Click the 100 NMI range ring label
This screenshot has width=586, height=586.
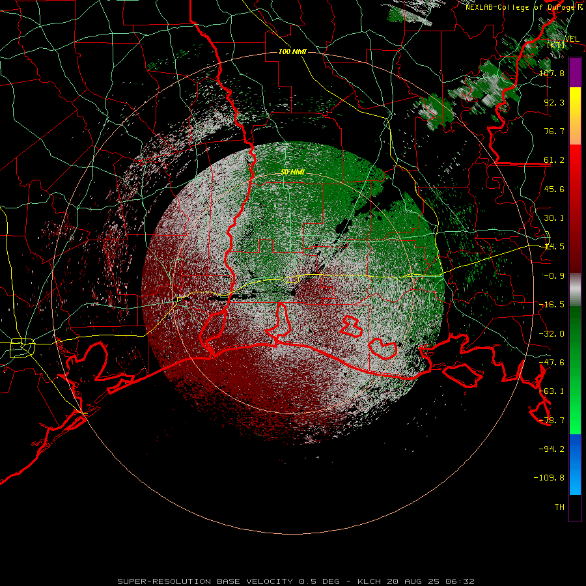point(292,51)
